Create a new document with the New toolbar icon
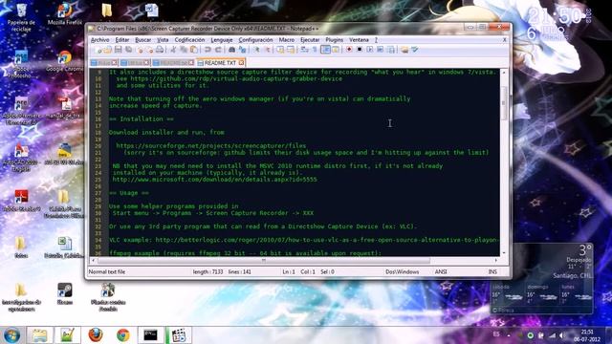The image size is (612, 344). 98,50
